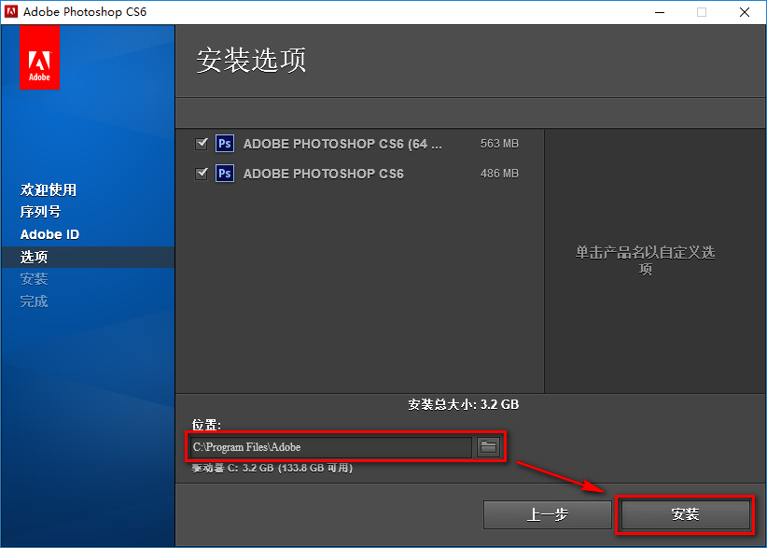Click the 上一步 (Back) button
The image size is (767, 548).
(547, 514)
